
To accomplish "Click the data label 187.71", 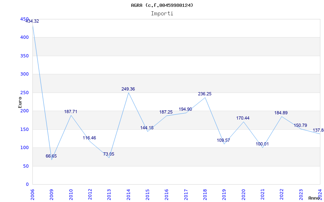I will tap(70, 112).
